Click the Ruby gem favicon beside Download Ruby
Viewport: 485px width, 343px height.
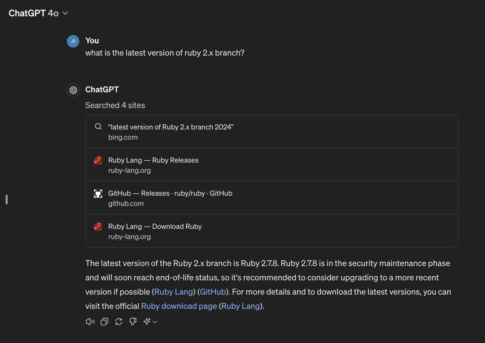pos(98,227)
